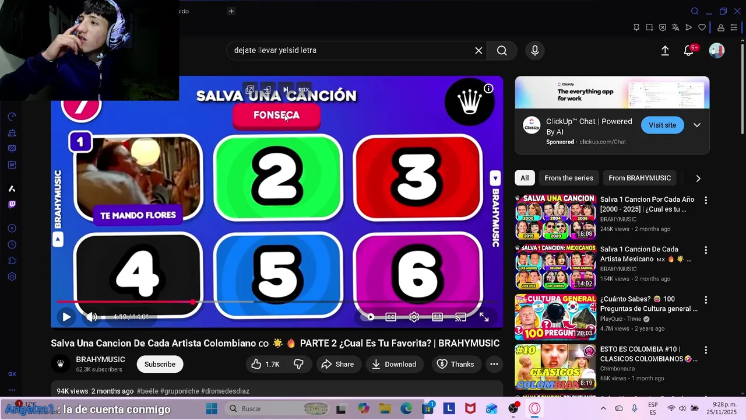Switch player to theater mode
746x420 pixels.
pos(438,317)
